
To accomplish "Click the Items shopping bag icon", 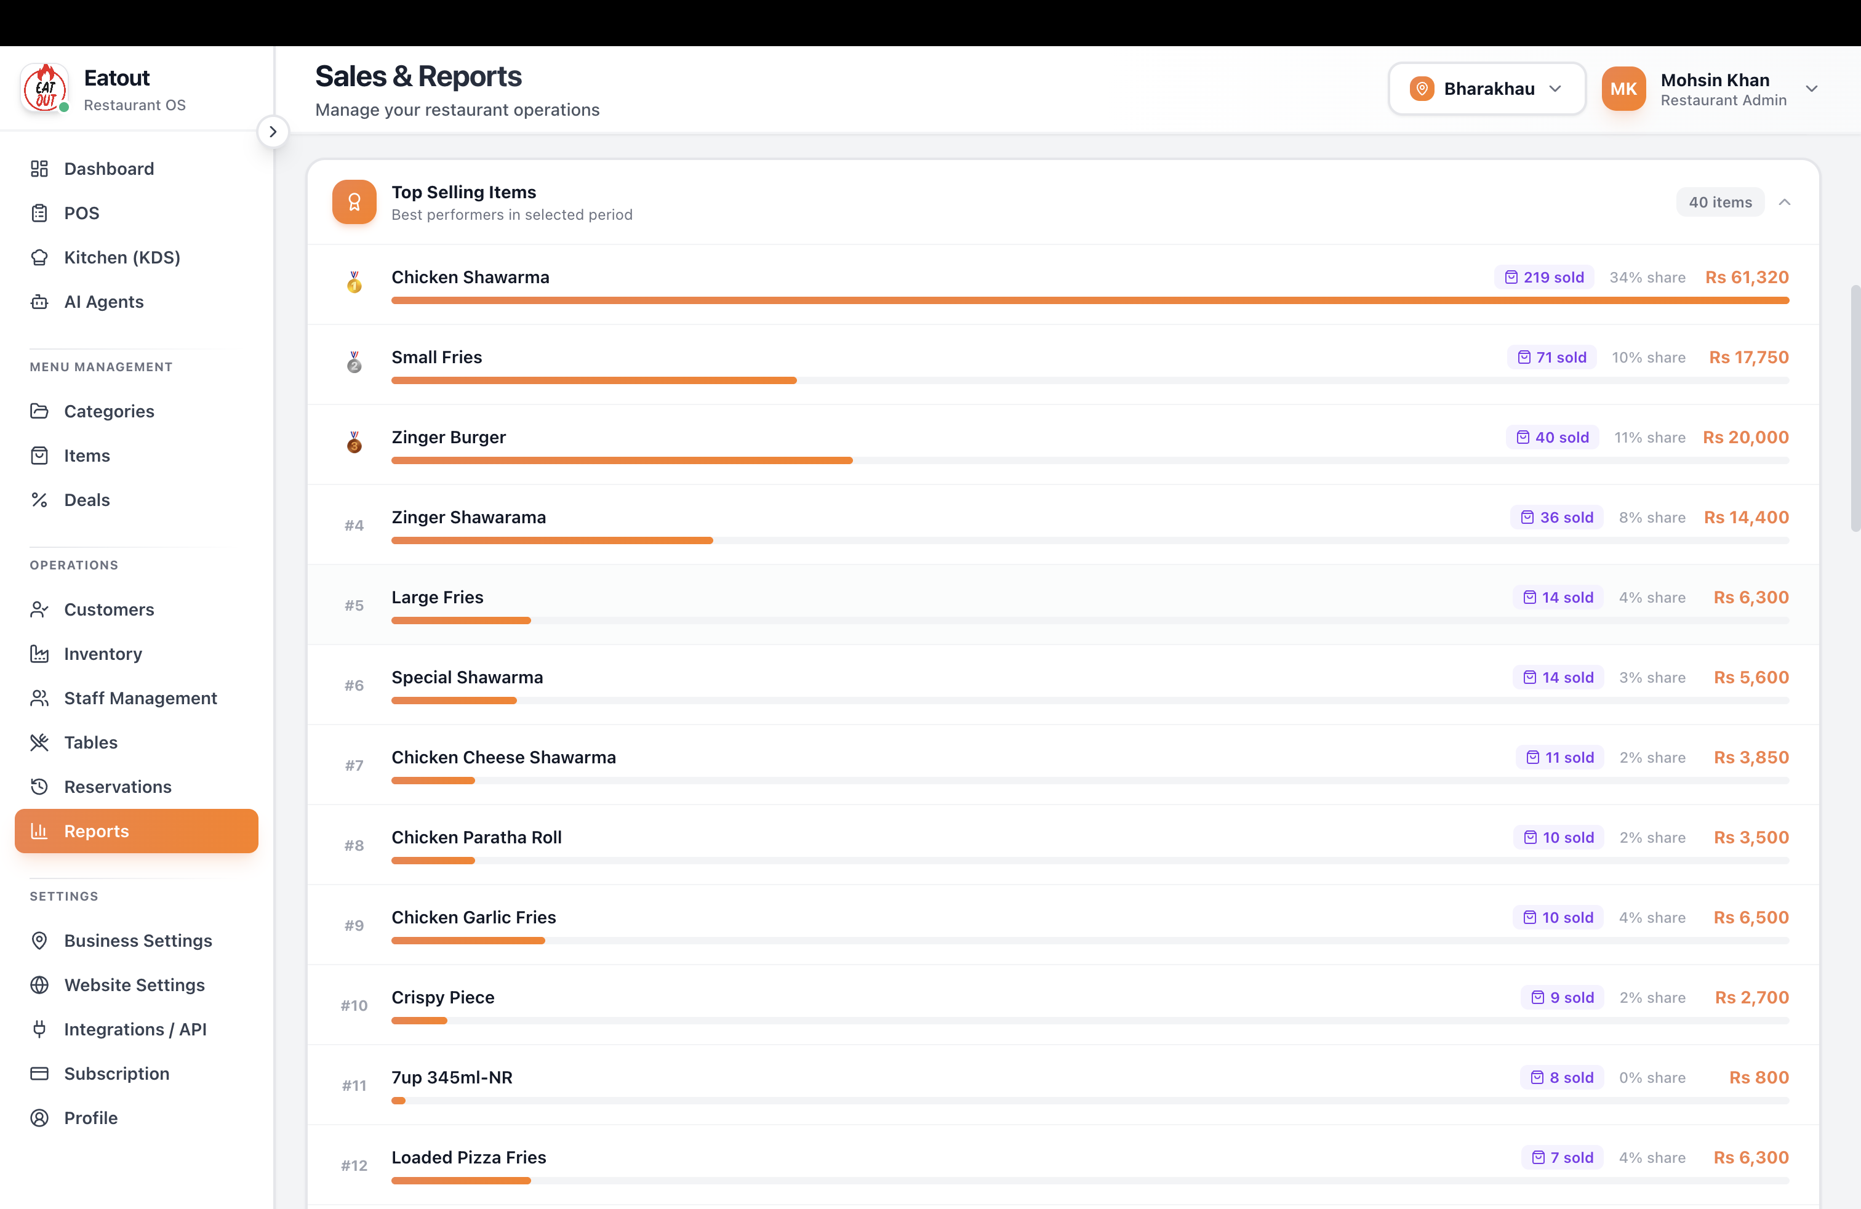I will [39, 455].
